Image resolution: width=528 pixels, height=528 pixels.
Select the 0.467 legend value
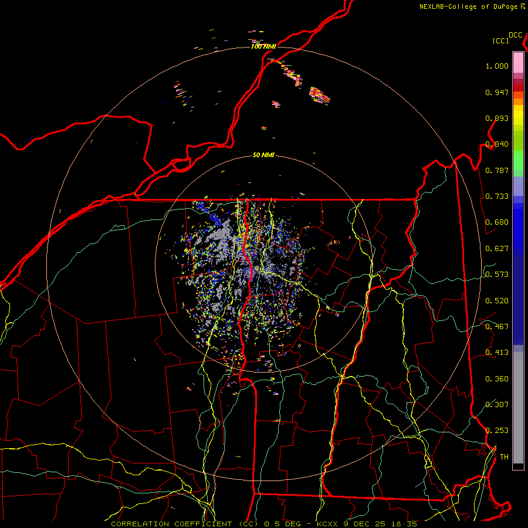[x=497, y=327]
